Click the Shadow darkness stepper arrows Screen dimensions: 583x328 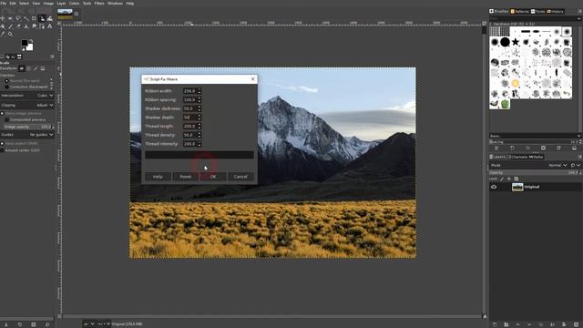(199, 108)
